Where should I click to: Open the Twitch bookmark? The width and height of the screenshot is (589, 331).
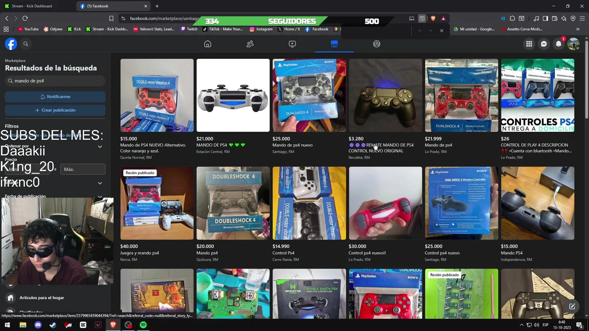click(189, 29)
